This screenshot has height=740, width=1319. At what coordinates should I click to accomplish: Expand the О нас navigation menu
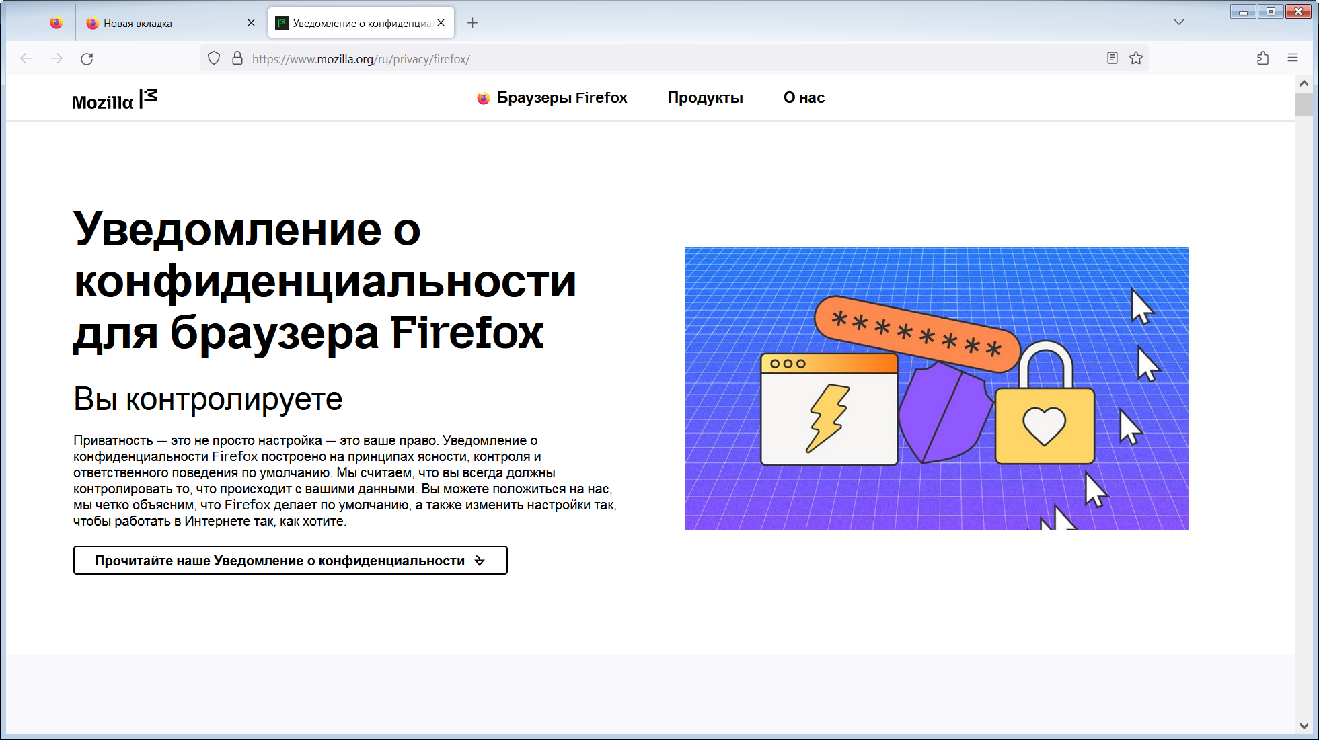[x=804, y=98]
